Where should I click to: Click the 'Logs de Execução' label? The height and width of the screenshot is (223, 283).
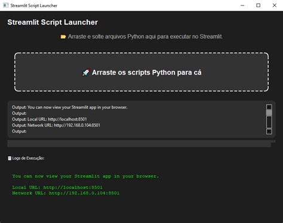pos(28,158)
